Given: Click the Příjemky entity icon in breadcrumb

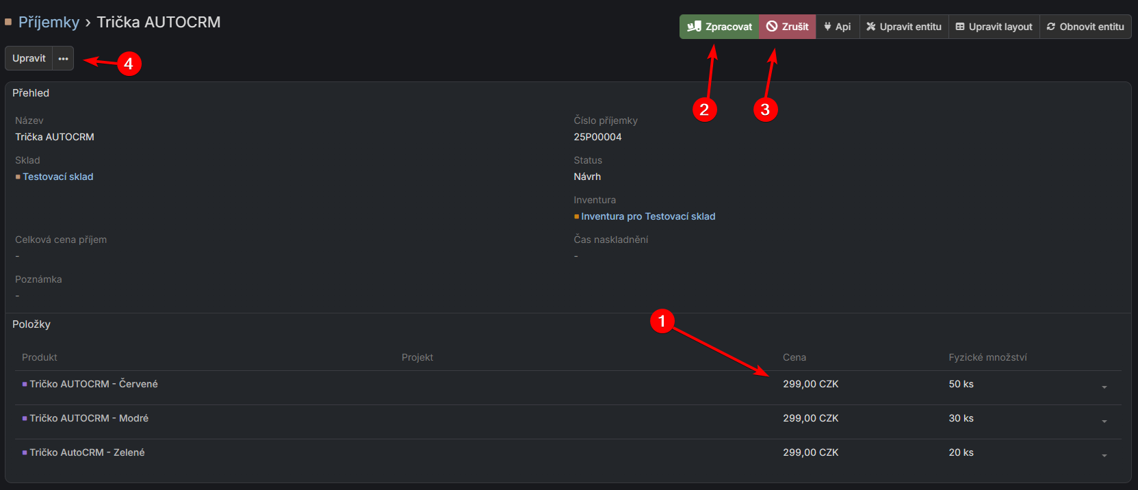Looking at the screenshot, I should (x=8, y=22).
